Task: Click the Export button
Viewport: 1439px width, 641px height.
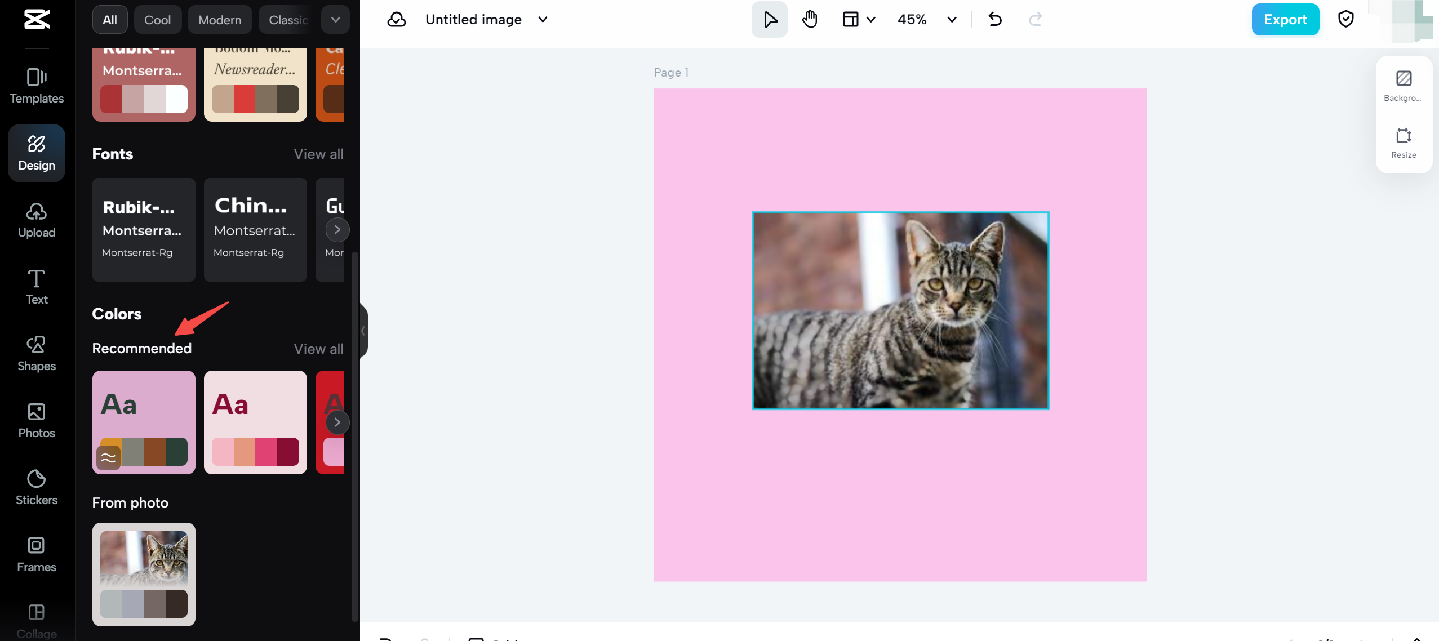Action: (x=1285, y=19)
